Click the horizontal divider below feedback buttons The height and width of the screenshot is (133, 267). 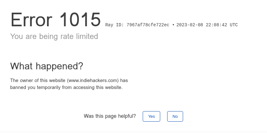pyautogui.click(x=133, y=132)
